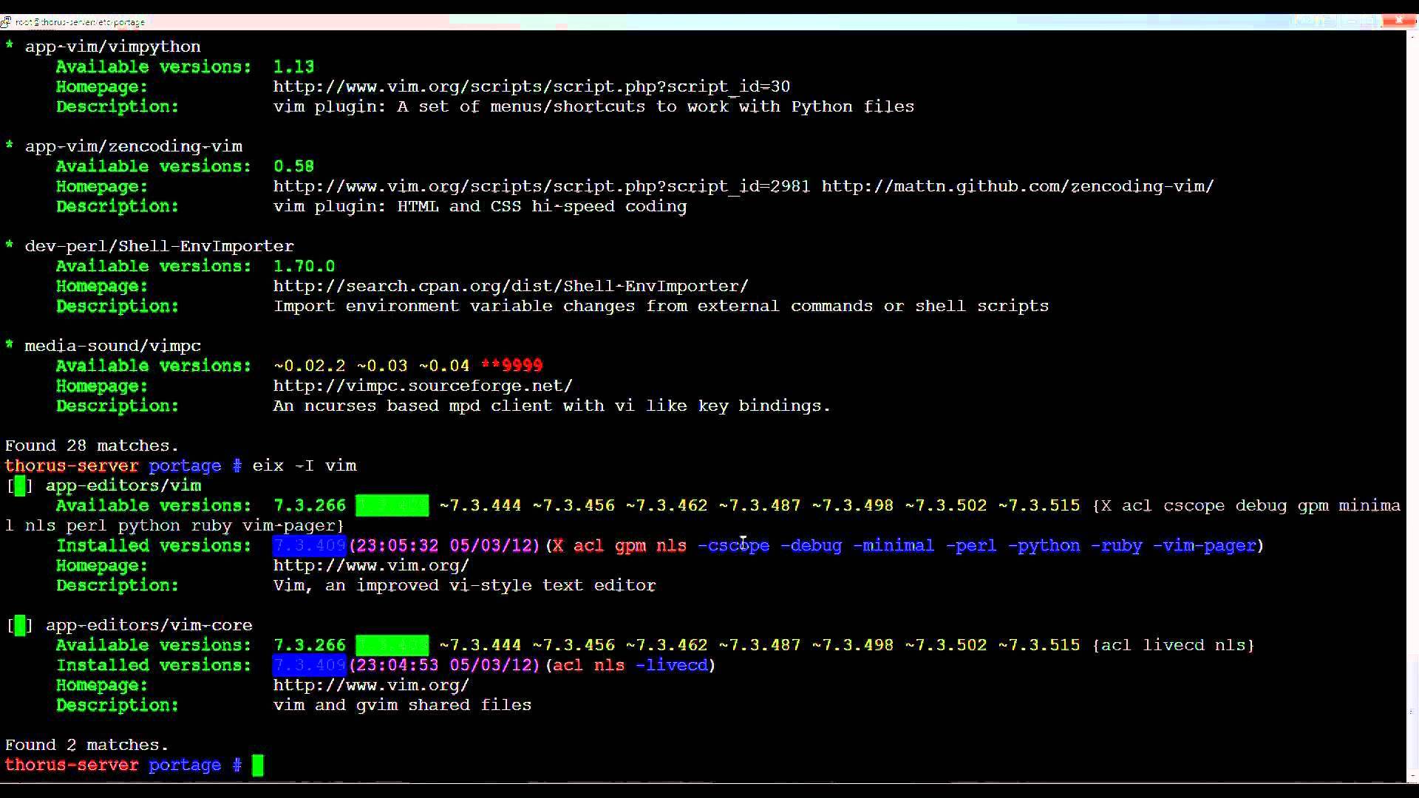Click the green cursor at the last prompt
The width and height of the screenshot is (1419, 798).
[257, 765]
